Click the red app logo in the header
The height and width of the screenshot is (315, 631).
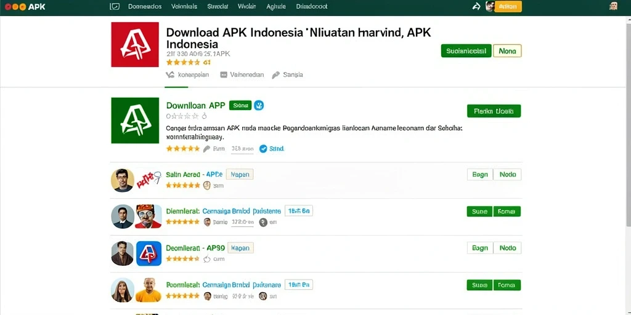point(135,44)
